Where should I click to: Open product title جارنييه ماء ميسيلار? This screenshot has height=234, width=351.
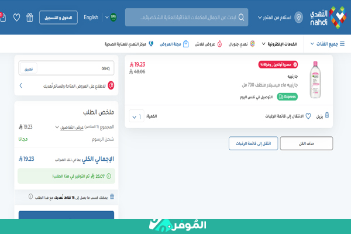click(270, 85)
